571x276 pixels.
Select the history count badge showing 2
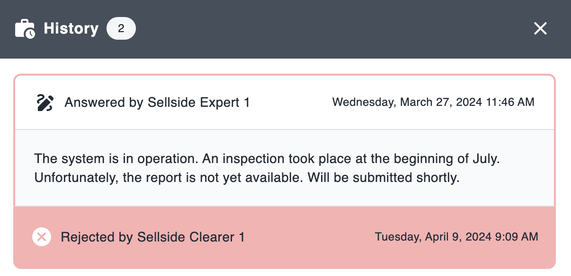[x=121, y=29]
